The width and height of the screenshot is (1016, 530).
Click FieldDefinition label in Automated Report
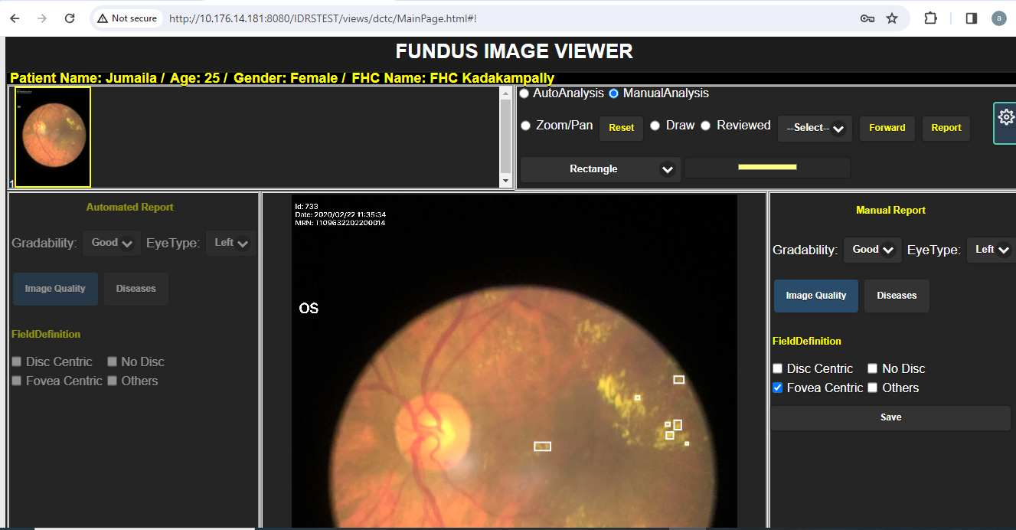coord(46,334)
